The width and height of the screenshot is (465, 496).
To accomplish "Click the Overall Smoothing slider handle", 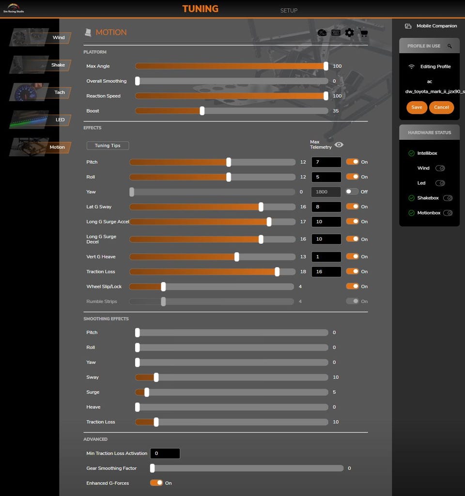I will [138, 81].
